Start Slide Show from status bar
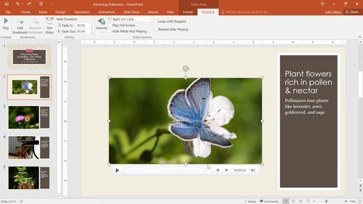The height and width of the screenshot is (204, 363). click(x=309, y=202)
